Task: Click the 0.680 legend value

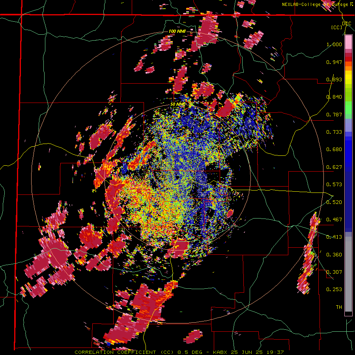Action: click(334, 149)
